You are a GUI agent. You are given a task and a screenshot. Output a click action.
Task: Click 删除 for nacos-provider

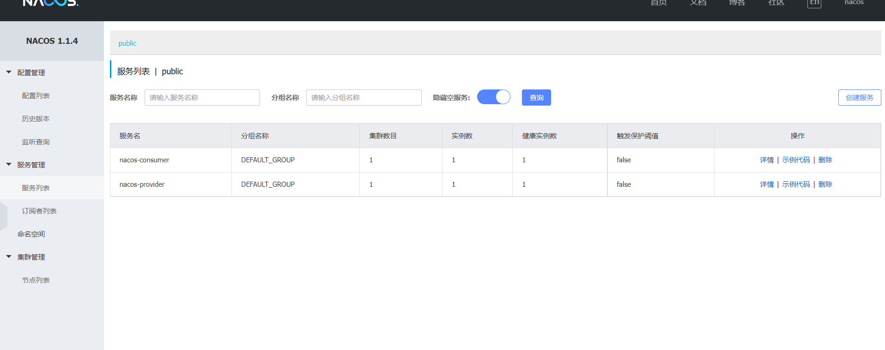point(825,184)
